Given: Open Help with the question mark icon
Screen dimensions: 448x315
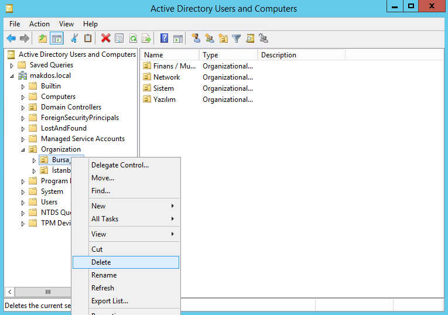Looking at the screenshot, I should (x=165, y=38).
